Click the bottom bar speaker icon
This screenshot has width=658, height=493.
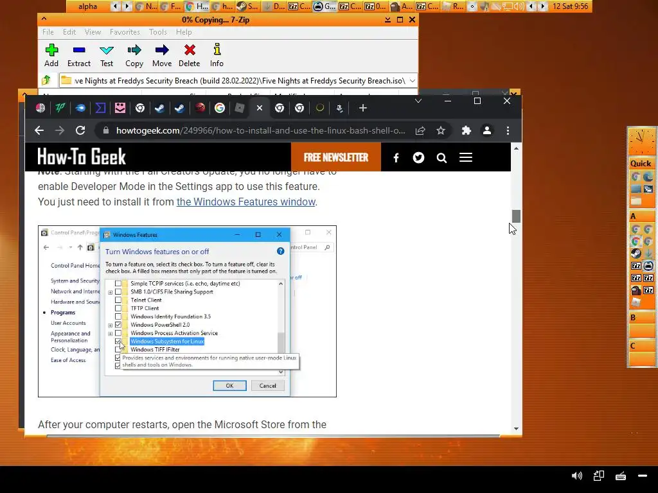(x=577, y=476)
